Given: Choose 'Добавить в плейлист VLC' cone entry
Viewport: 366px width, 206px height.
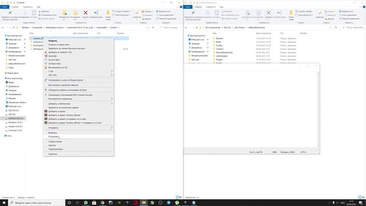Looking at the screenshot, I should pos(60,52).
